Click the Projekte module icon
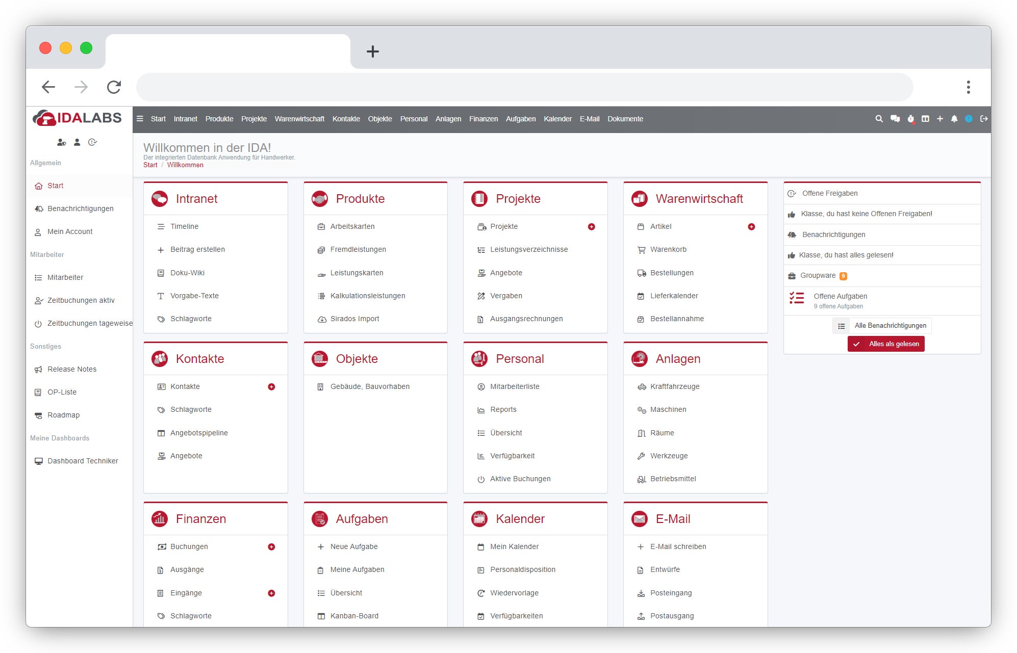This screenshot has height=653, width=1017. [480, 199]
